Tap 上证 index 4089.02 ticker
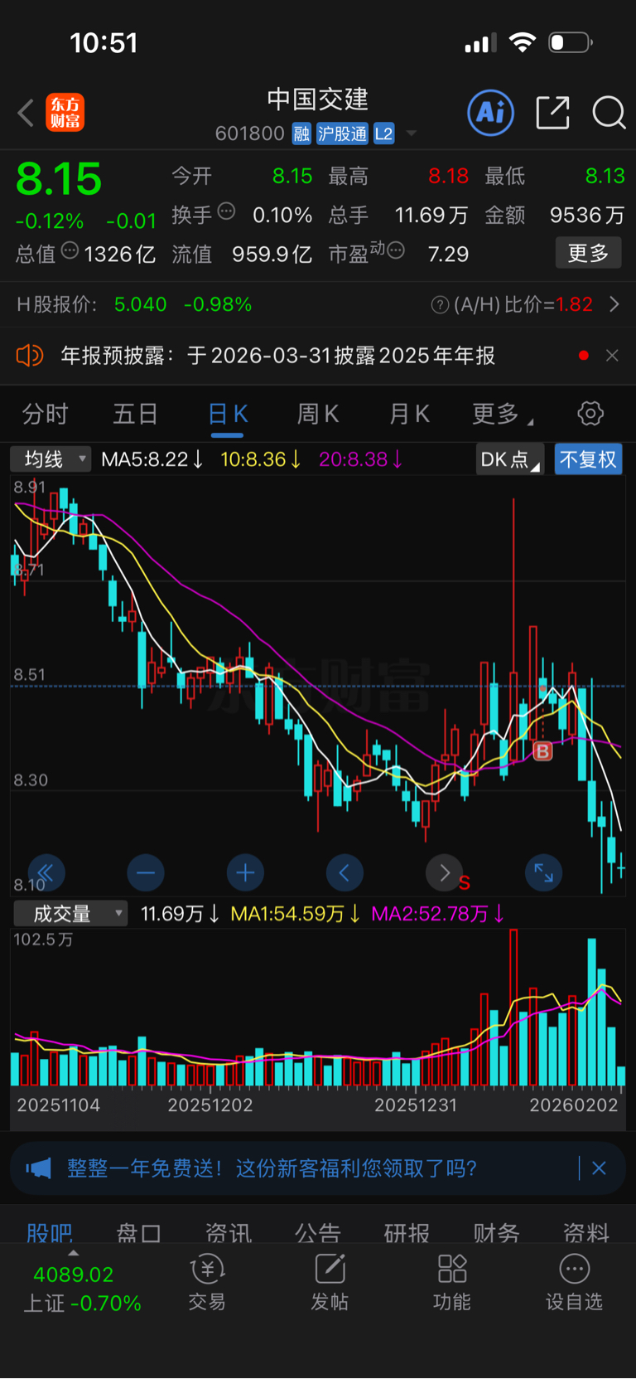636x1379 pixels. click(81, 1289)
